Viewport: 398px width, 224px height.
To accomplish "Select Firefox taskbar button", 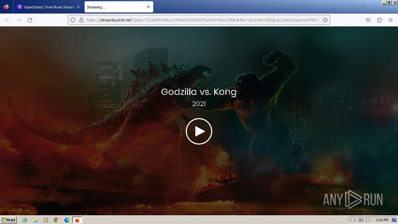I will 77,220.
